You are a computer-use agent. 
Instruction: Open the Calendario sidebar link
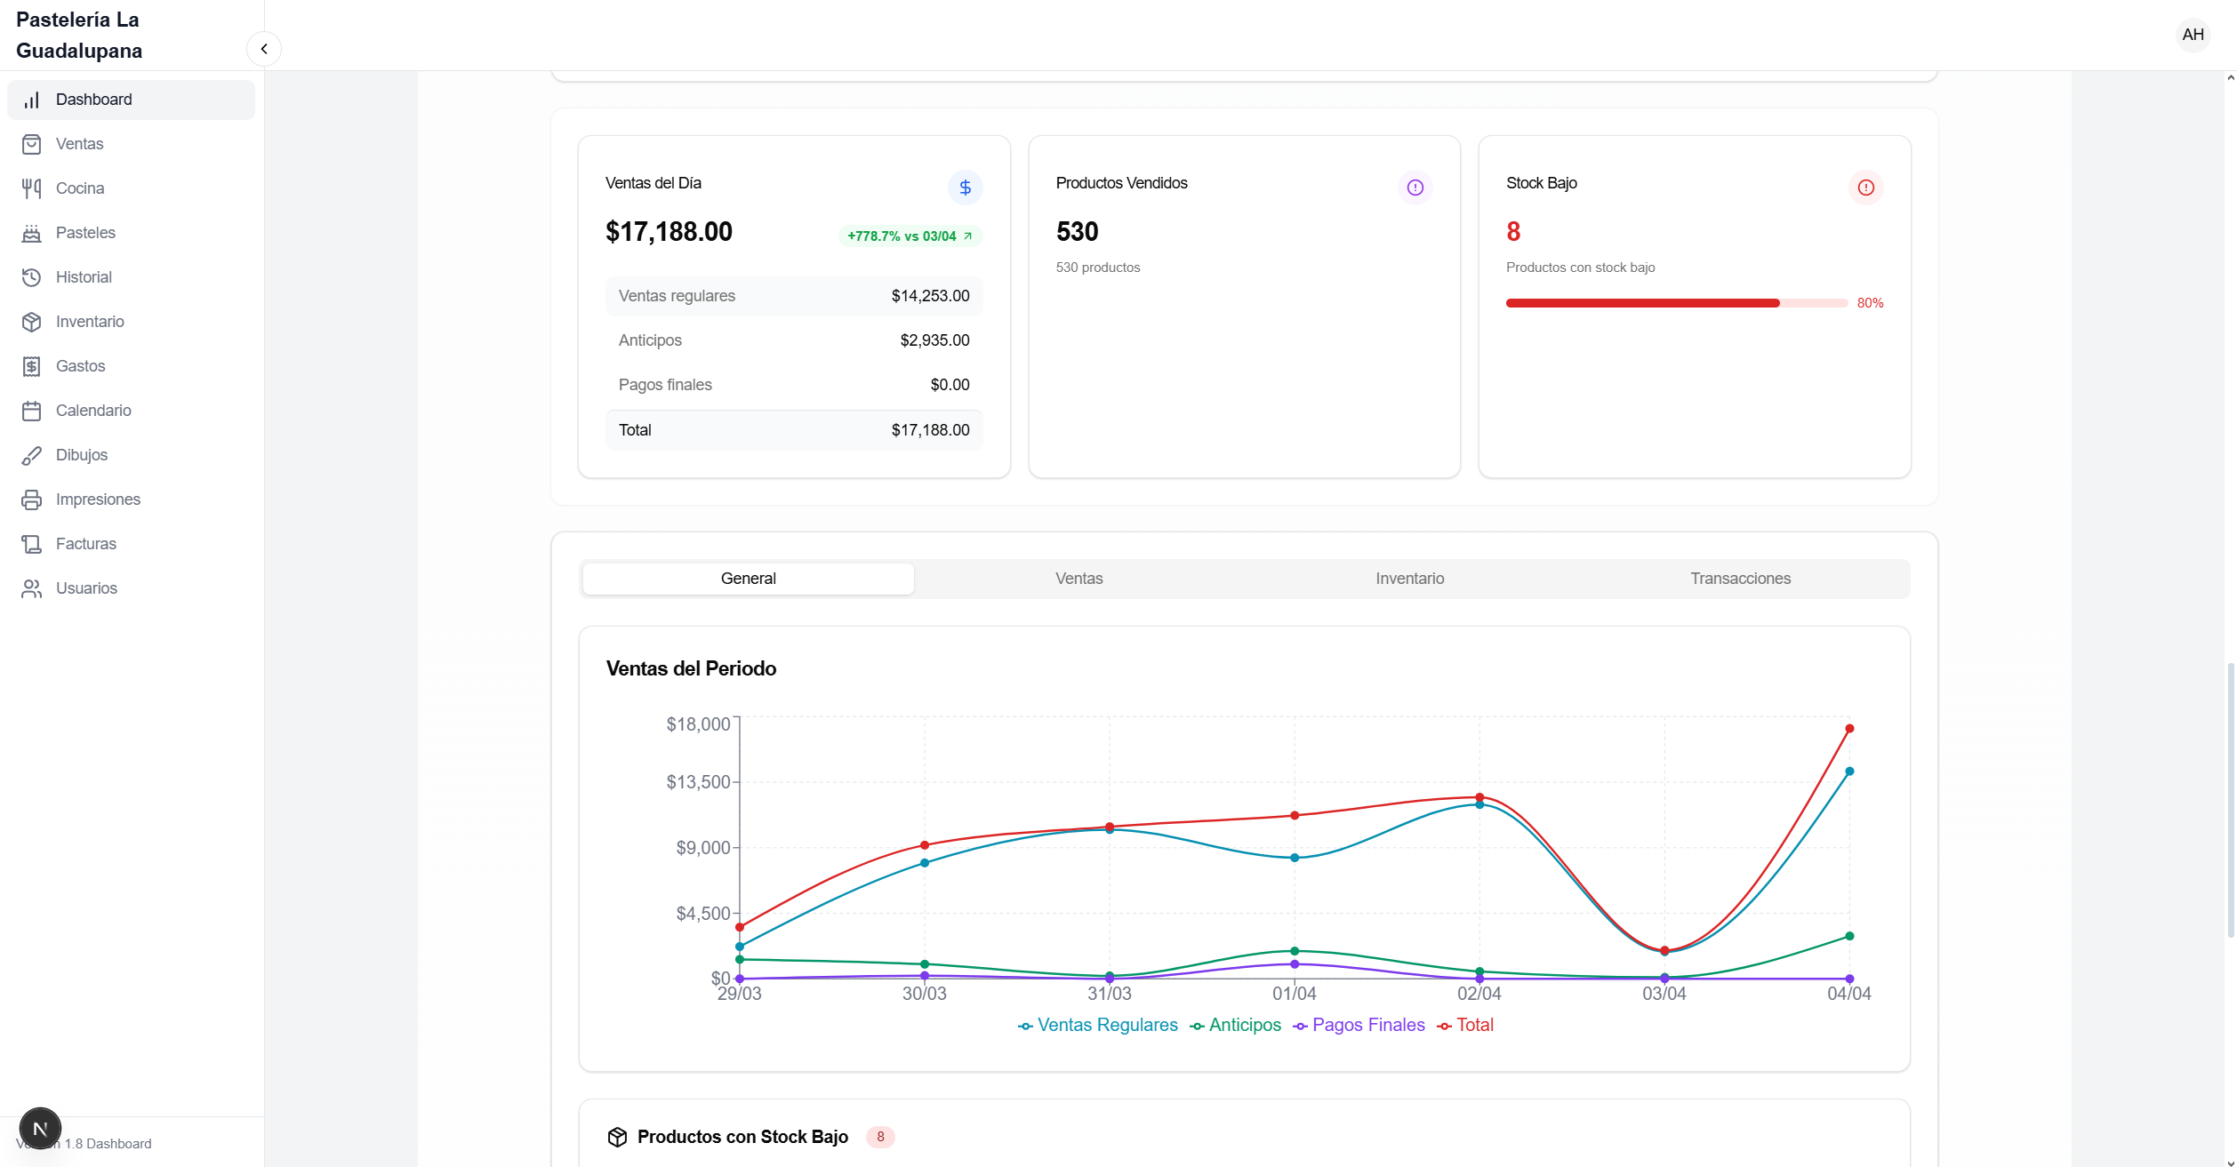pos(93,411)
